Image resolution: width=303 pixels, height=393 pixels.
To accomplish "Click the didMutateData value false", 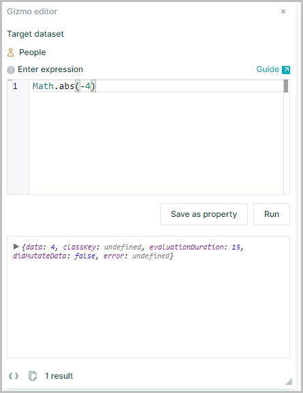I will (85, 256).
